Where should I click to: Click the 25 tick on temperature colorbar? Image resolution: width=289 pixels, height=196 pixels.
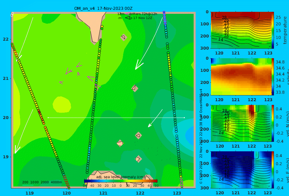(278, 17)
